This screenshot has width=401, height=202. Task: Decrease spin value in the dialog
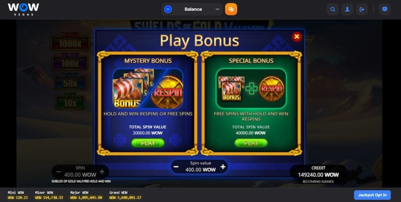[176, 166]
